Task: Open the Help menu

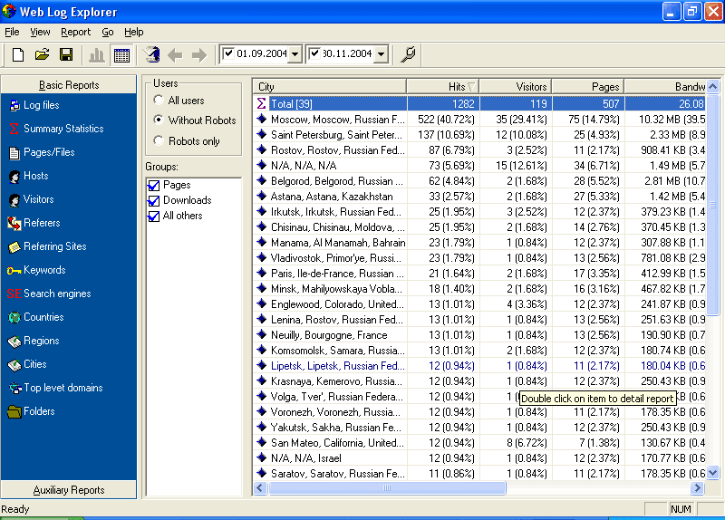Action: 133,32
